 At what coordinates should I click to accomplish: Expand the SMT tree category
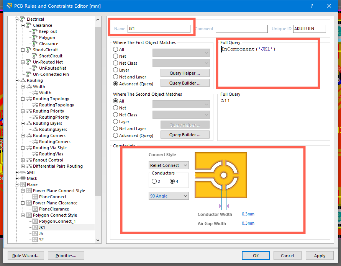[17, 172]
